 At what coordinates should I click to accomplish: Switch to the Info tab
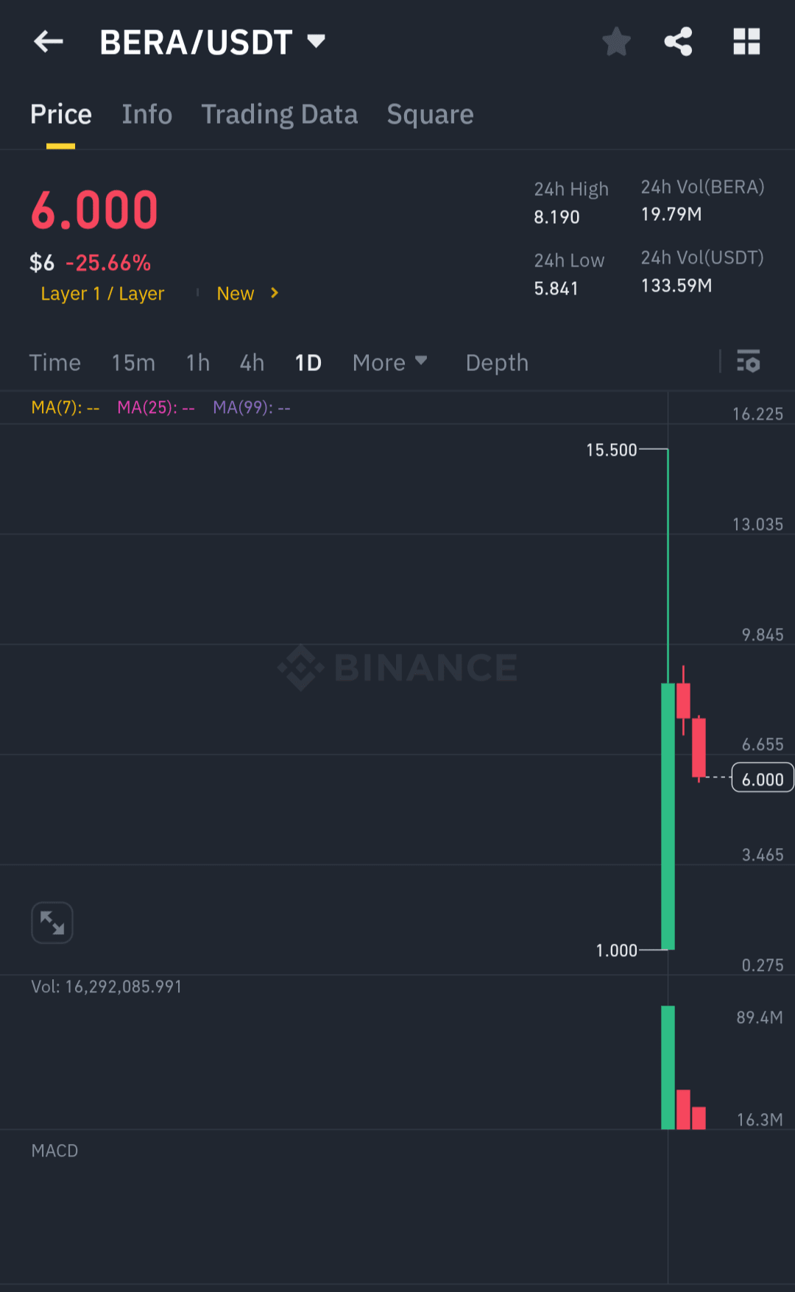pos(147,115)
